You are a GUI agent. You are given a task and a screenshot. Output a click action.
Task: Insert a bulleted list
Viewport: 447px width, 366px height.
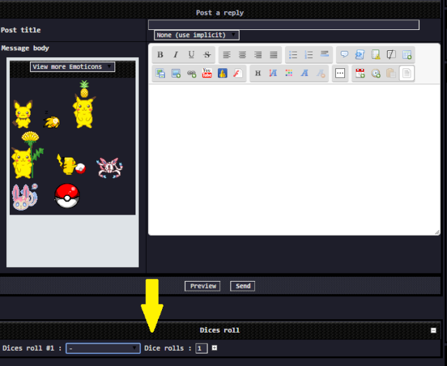coord(293,54)
